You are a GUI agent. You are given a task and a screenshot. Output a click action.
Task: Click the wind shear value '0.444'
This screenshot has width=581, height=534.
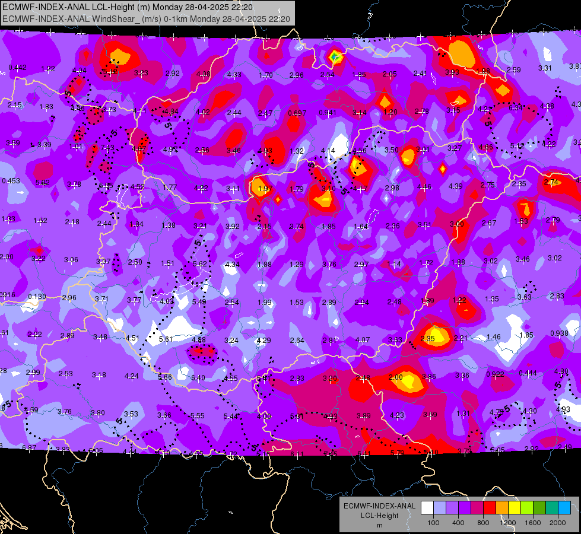pyautogui.click(x=528, y=373)
